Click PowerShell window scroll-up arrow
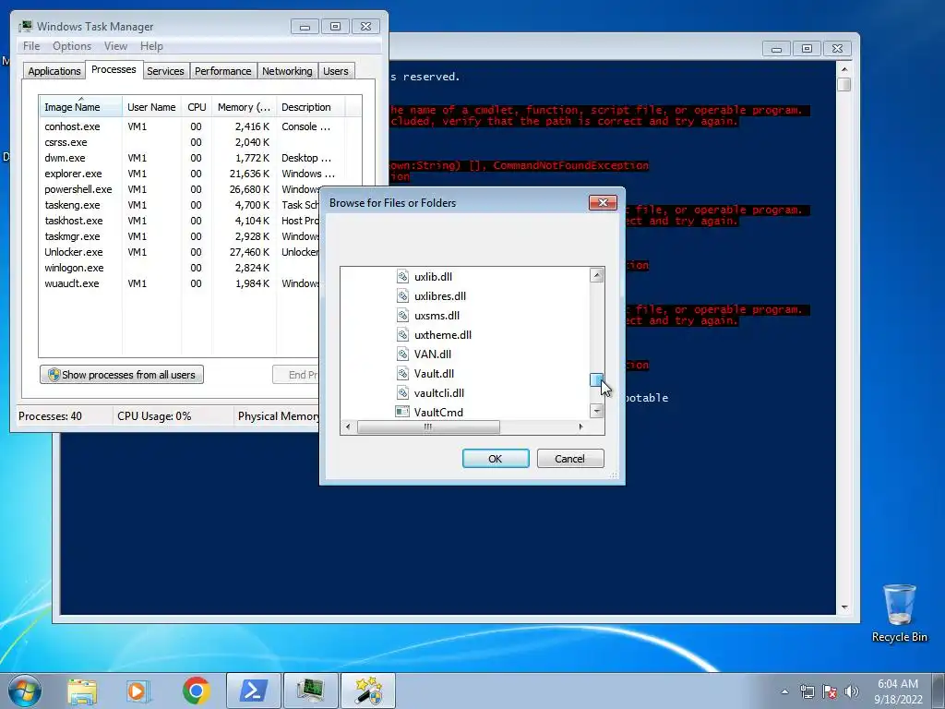This screenshot has height=709, width=945. (x=844, y=68)
